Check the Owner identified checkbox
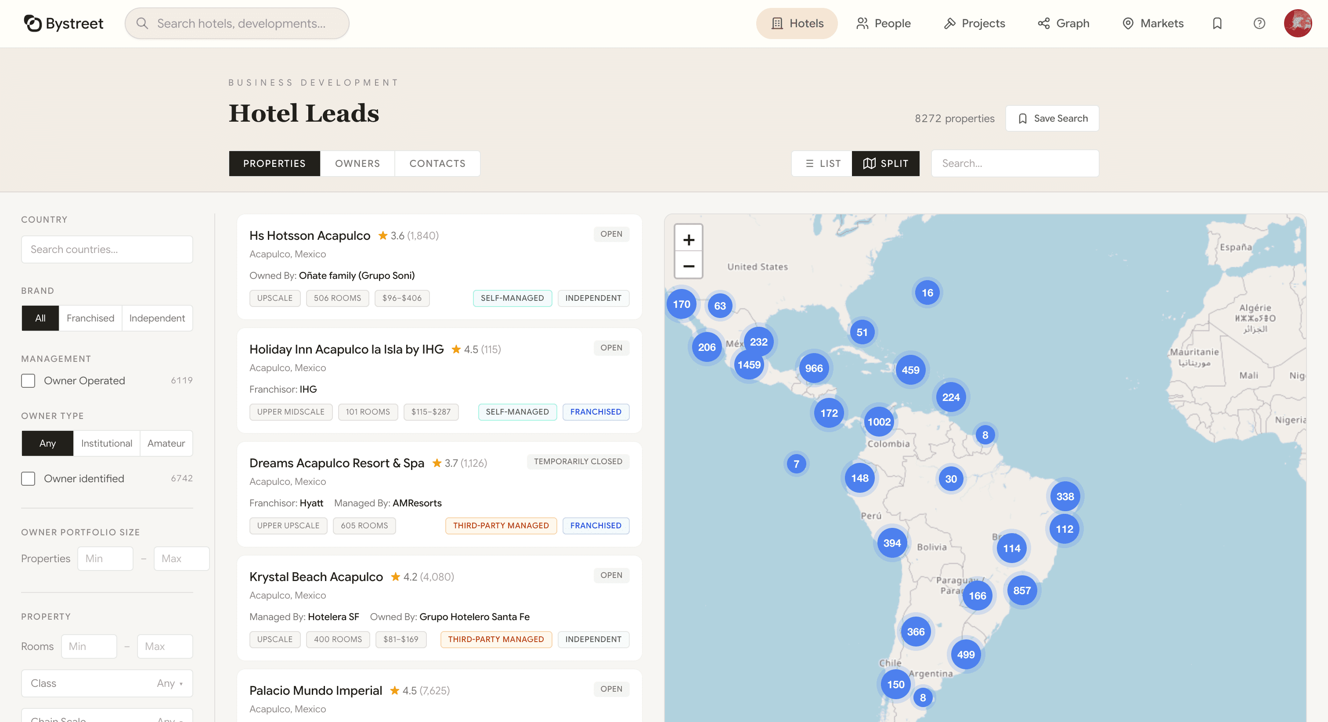1328x722 pixels. coord(29,479)
